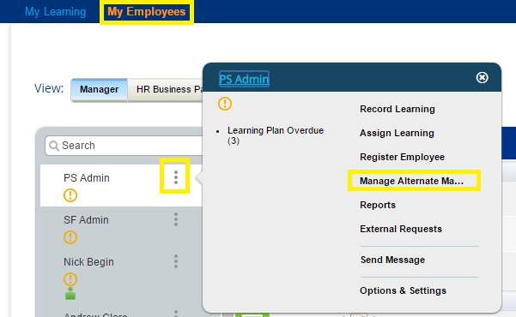This screenshot has width=516, height=317.
Task: Open the My Learning tab
Action: 55,12
